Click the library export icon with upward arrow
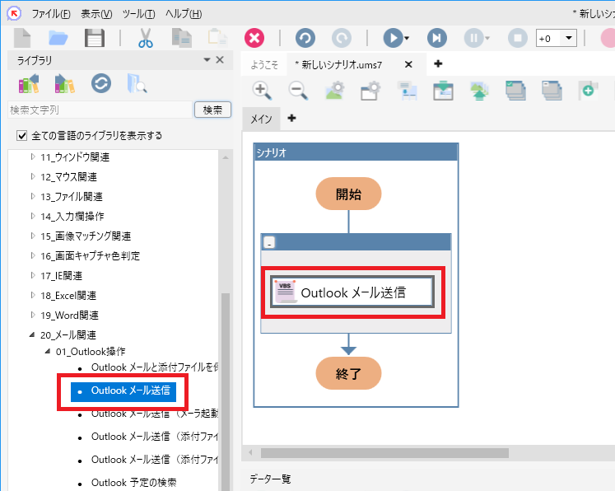This screenshot has height=491, width=615. (29, 83)
